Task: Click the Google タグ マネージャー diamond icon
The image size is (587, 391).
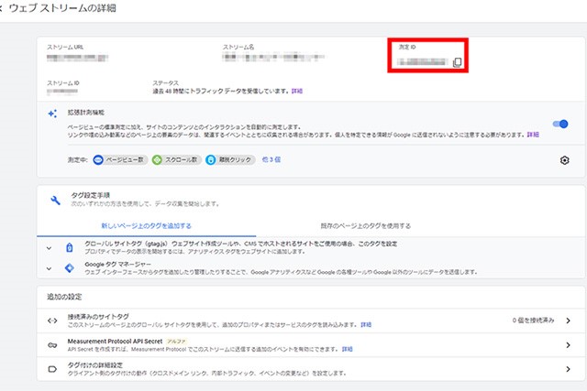Action: click(70, 268)
